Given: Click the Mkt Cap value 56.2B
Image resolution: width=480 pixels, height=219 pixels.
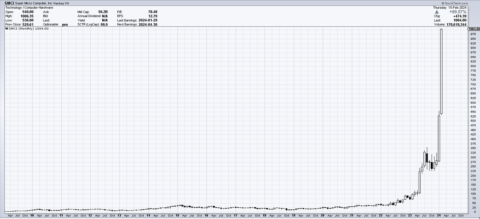Looking at the screenshot, I should [x=104, y=12].
